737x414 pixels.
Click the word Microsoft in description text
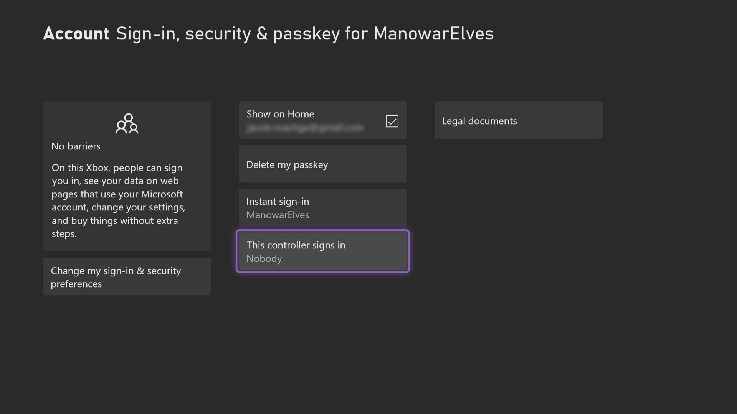click(162, 194)
